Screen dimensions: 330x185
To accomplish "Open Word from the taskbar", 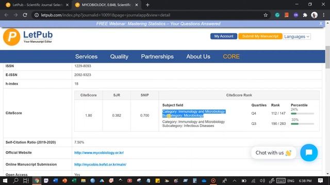I will [56, 180].
